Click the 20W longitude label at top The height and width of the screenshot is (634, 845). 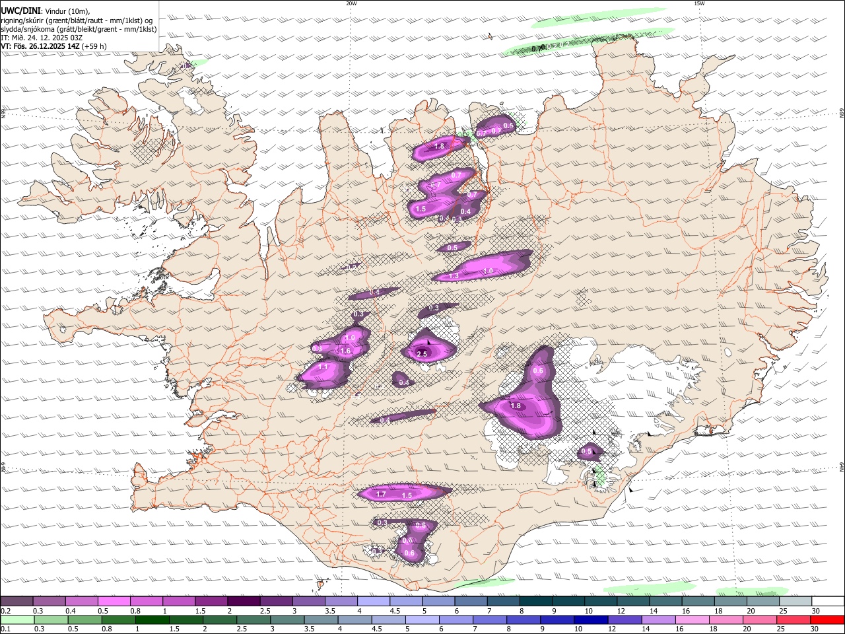pos(351,3)
